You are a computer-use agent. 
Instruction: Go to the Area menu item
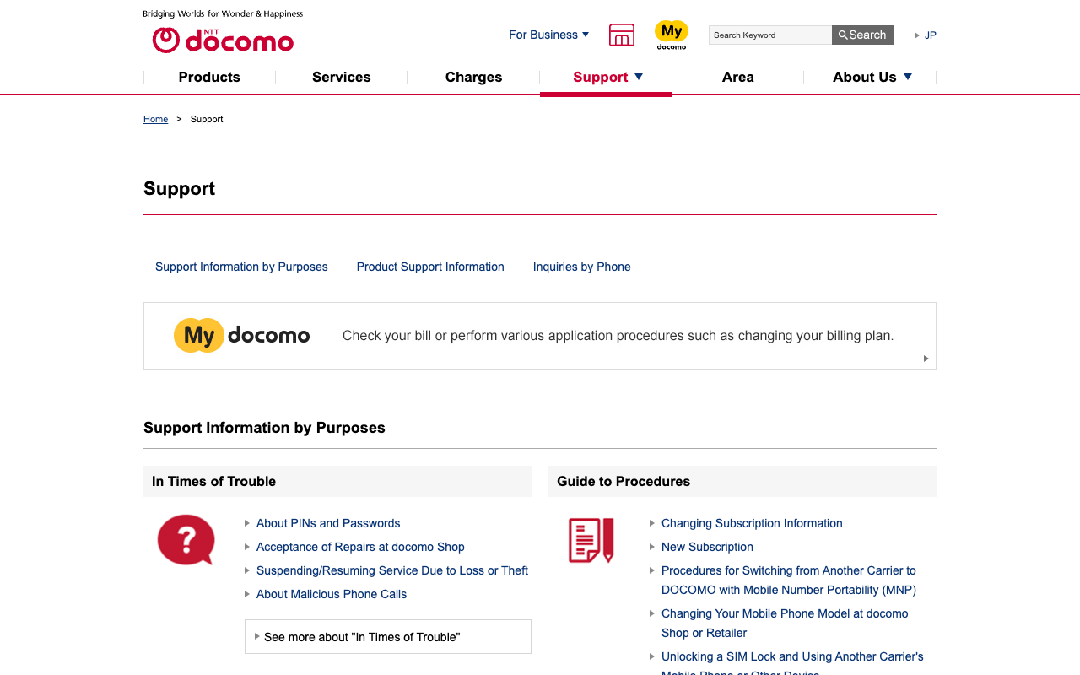[737, 77]
